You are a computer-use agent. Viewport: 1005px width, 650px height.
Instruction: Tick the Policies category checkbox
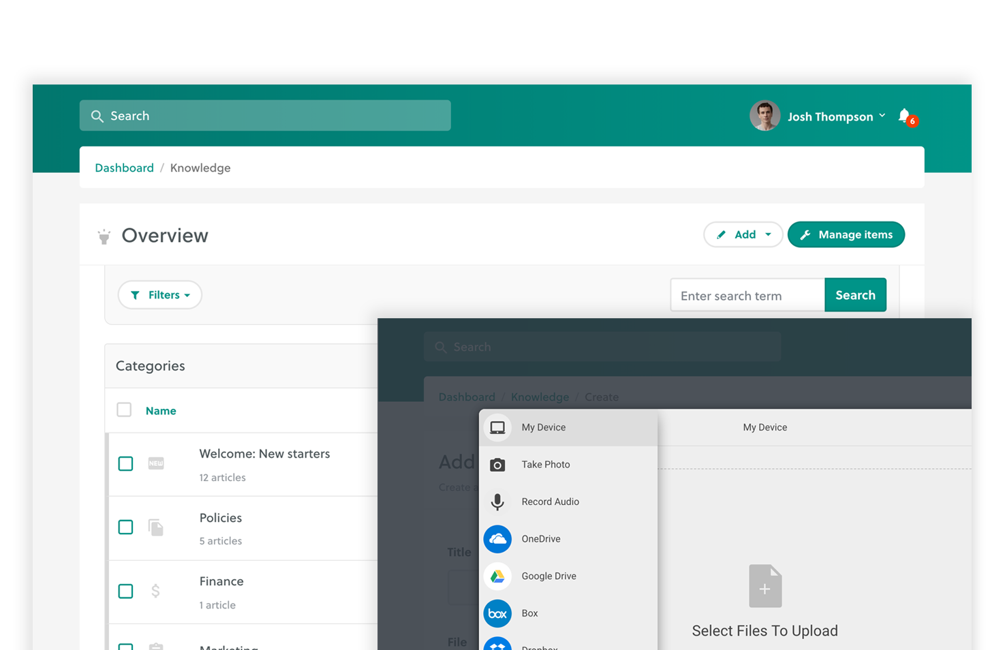125,527
